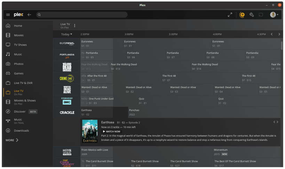Screen dimensions: 285x169
Task: Toggle fullscreen mode icon
Action: (230, 15)
